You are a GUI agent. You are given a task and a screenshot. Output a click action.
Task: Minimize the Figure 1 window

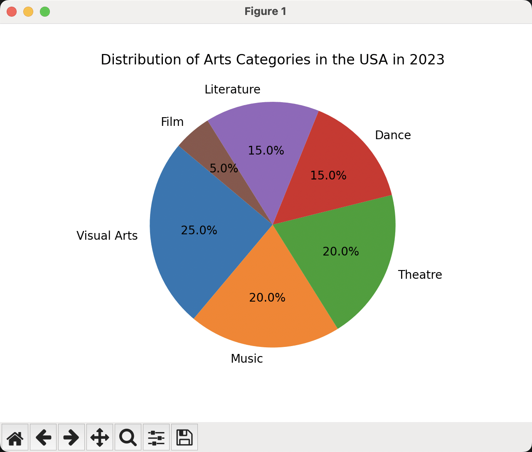tap(28, 12)
